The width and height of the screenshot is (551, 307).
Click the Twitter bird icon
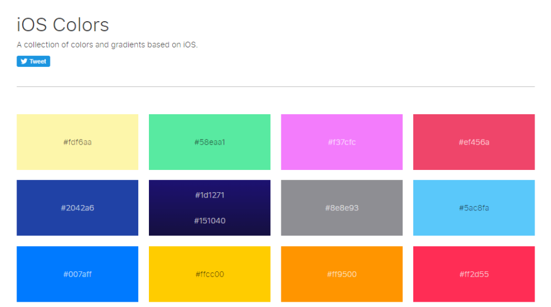pyautogui.click(x=24, y=62)
